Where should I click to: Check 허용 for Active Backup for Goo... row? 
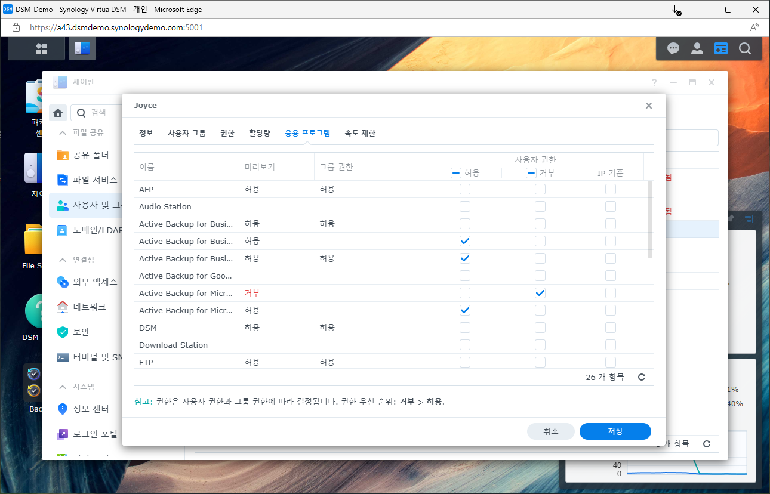465,276
